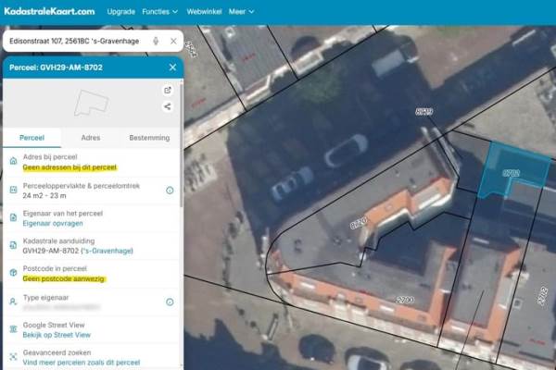
Task: Click the share parcel icon
Action: tap(168, 106)
